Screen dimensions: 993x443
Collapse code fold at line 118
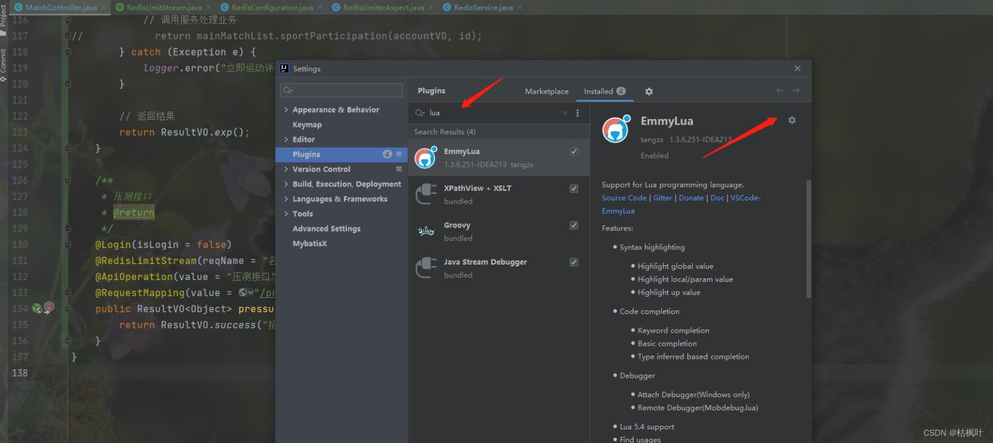point(68,52)
